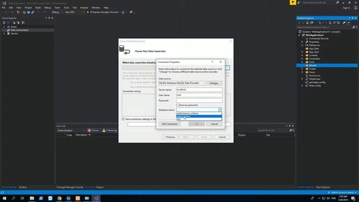Select the highlighted database in the list

pyautogui.click(x=199, y=116)
